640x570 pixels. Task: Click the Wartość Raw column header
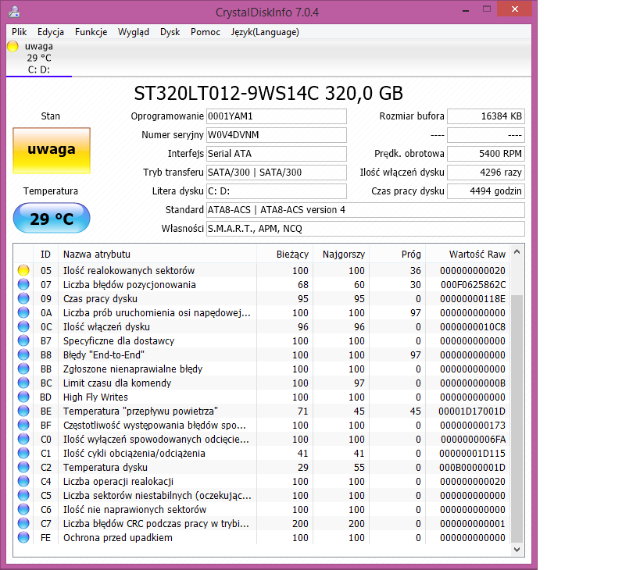(x=468, y=255)
